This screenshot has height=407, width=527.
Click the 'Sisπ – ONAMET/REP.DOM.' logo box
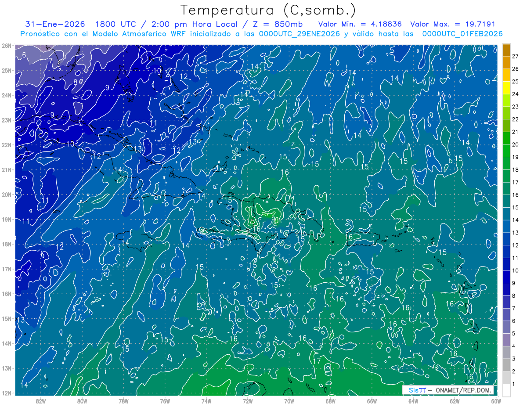[x=448, y=390]
